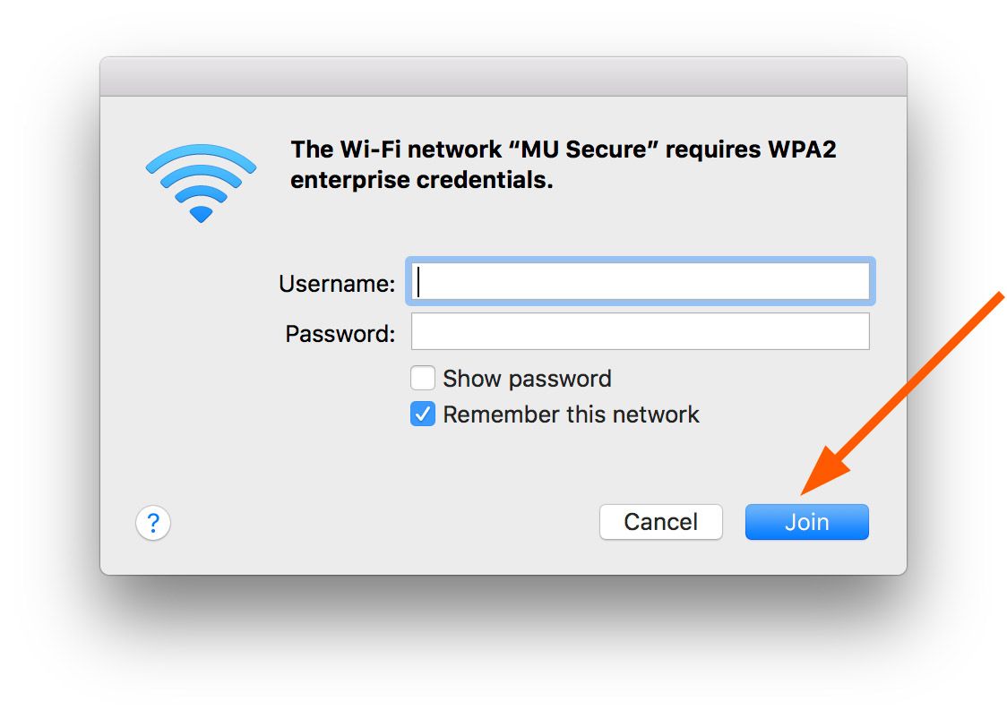Click the dialog's gray title bar
The image size is (1007, 718).
point(503,77)
